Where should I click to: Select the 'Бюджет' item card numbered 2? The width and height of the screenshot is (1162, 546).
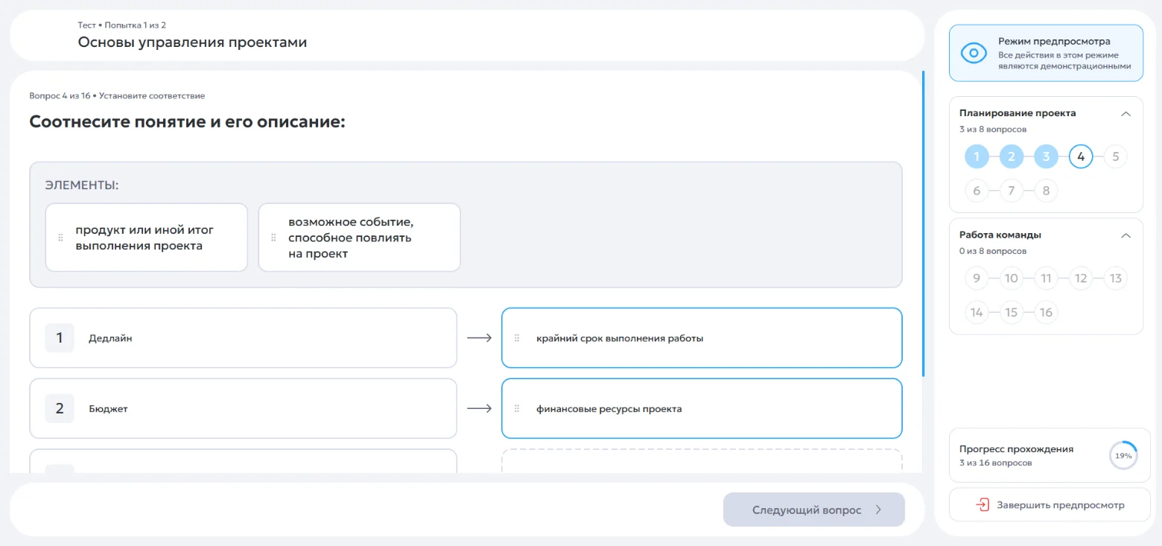point(243,409)
